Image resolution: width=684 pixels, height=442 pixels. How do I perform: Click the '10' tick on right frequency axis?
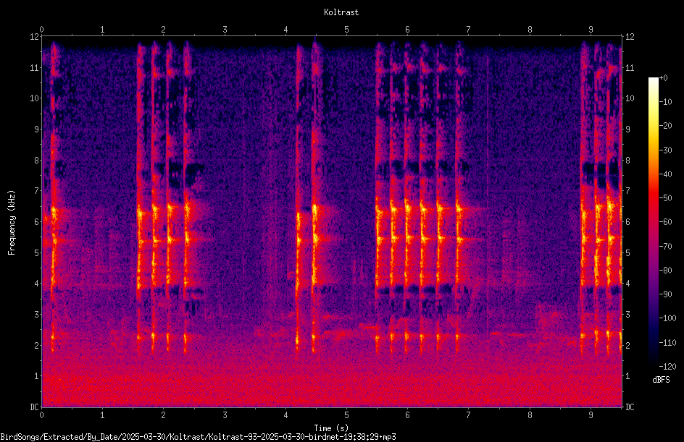coord(630,98)
